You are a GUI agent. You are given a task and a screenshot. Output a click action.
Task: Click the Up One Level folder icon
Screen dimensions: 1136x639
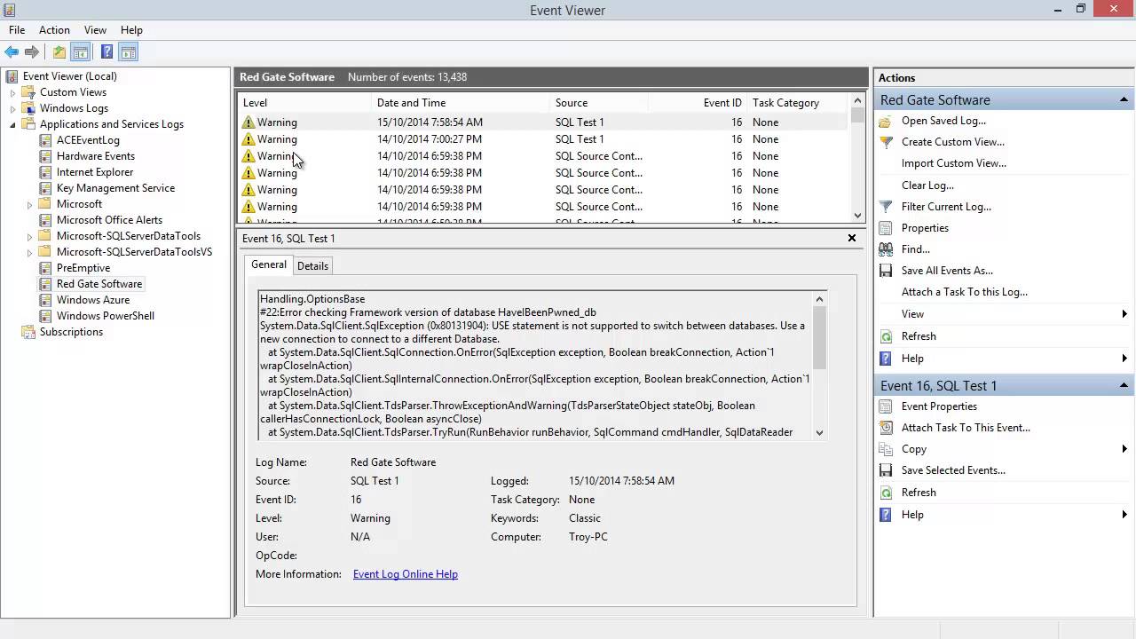pos(59,52)
